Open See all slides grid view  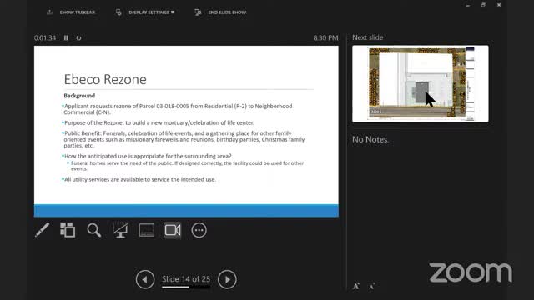pyautogui.click(x=68, y=230)
